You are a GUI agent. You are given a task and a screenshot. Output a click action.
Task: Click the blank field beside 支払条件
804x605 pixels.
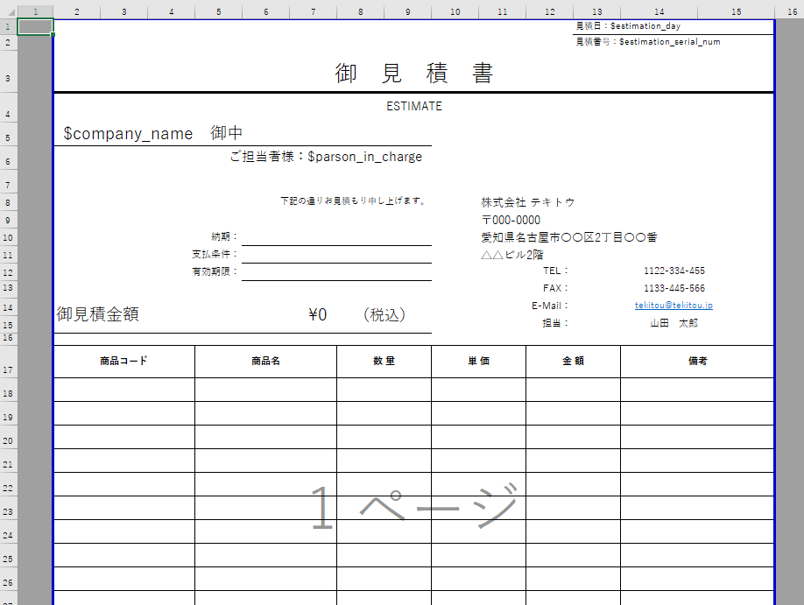336,254
